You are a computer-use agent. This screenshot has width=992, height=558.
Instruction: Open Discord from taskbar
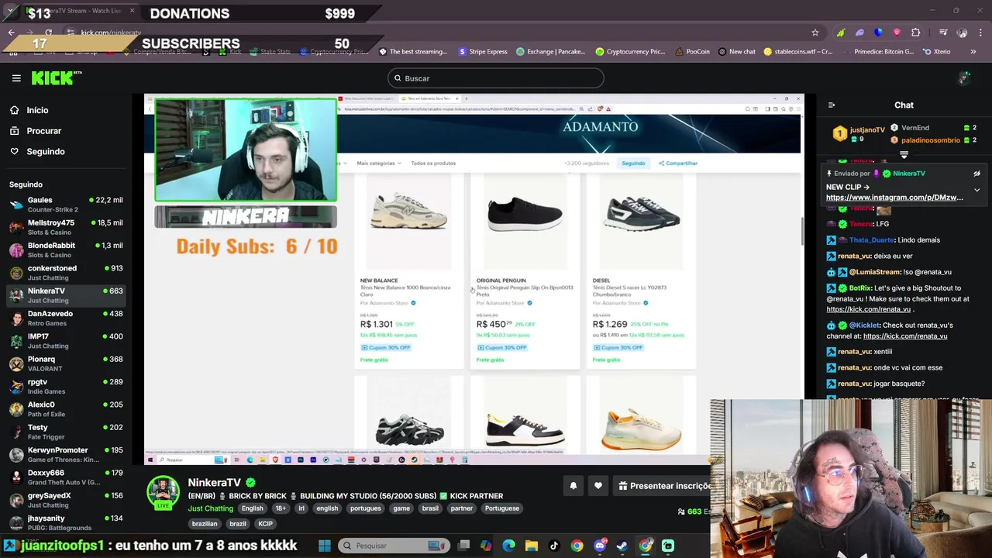coord(600,546)
